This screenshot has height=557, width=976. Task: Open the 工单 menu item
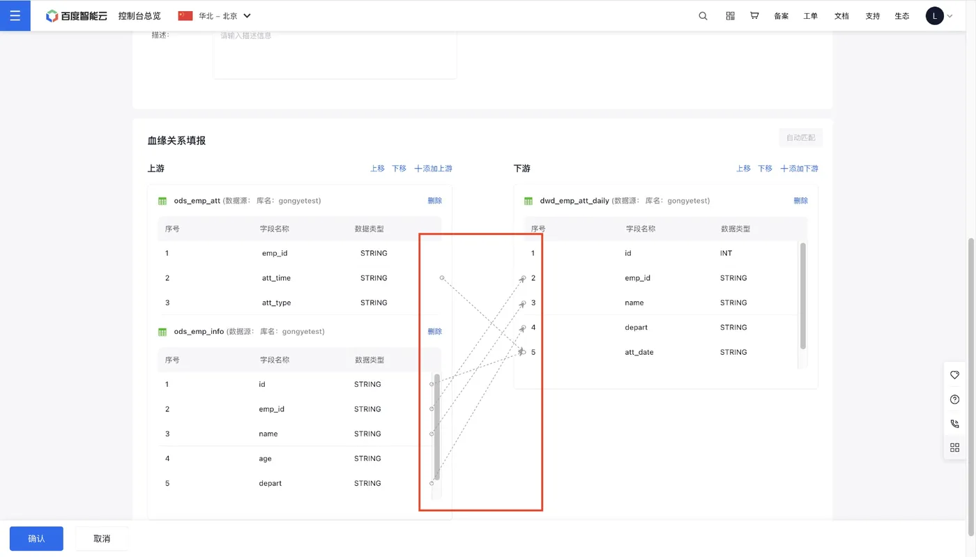[810, 16]
